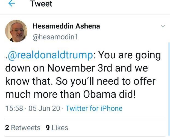The width and height of the screenshot is (170, 137).
Task: Expand the tweet options chevron
Action: tap(163, 26)
